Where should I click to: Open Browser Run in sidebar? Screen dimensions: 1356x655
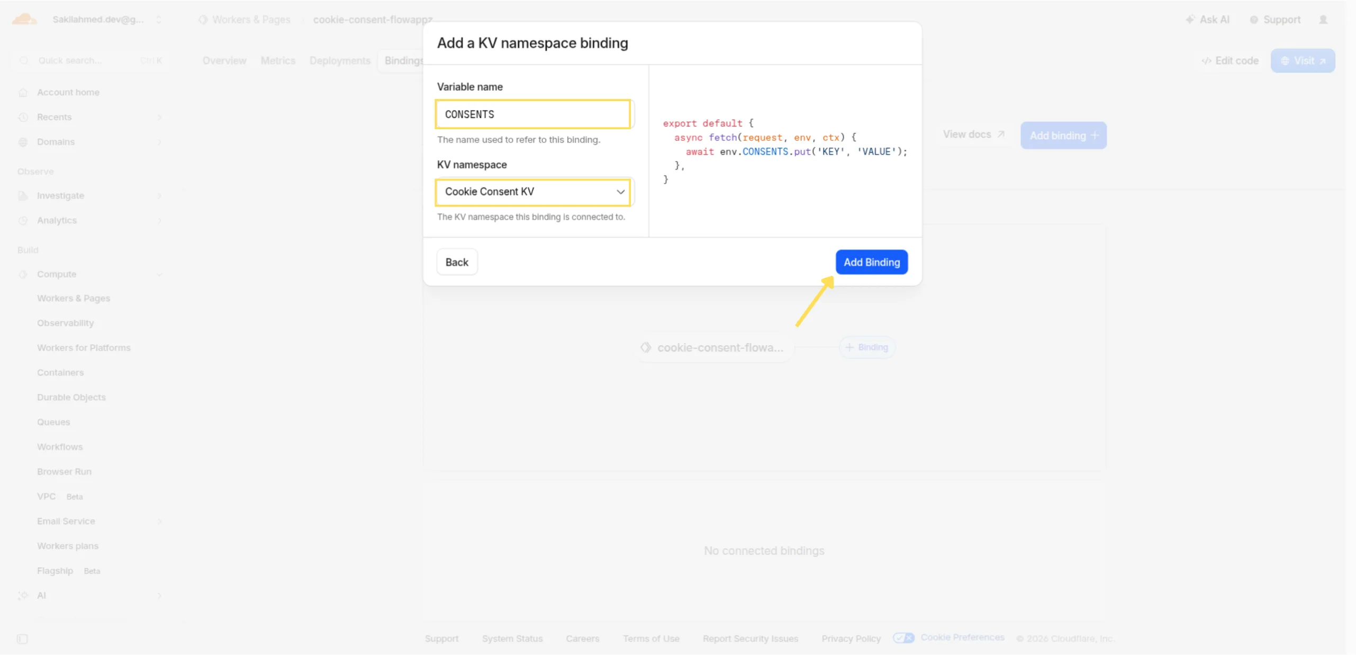click(64, 471)
